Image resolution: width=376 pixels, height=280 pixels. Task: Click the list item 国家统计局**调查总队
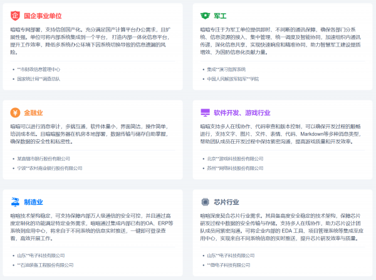39,79
